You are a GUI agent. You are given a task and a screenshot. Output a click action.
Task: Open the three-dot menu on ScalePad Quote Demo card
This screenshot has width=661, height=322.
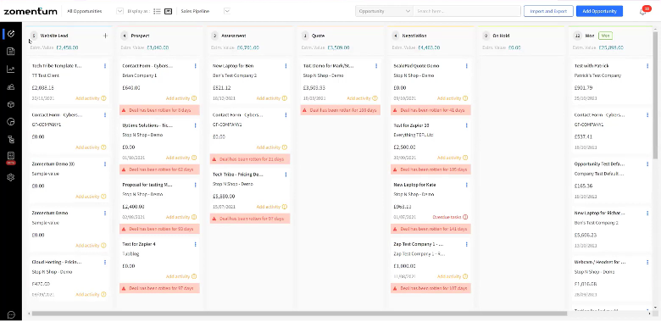[x=466, y=66]
